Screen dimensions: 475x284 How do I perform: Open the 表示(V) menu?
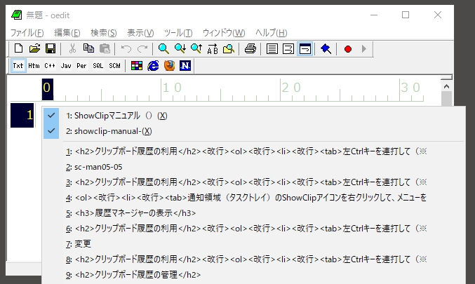click(x=140, y=33)
